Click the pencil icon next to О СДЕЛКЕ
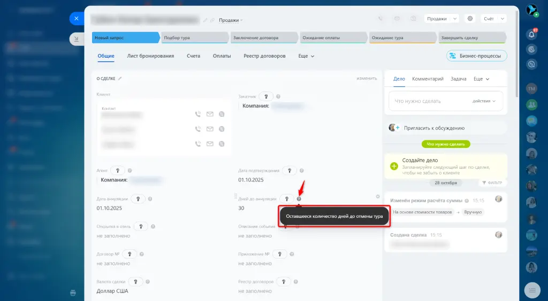Image resolution: width=548 pixels, height=301 pixels. click(x=120, y=78)
